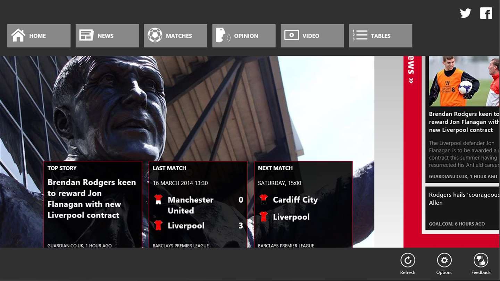Screen dimensions: 500x281
Task: Click BARCLAYS PREMIER LEAGUE under Next Match
Action: coord(286,245)
